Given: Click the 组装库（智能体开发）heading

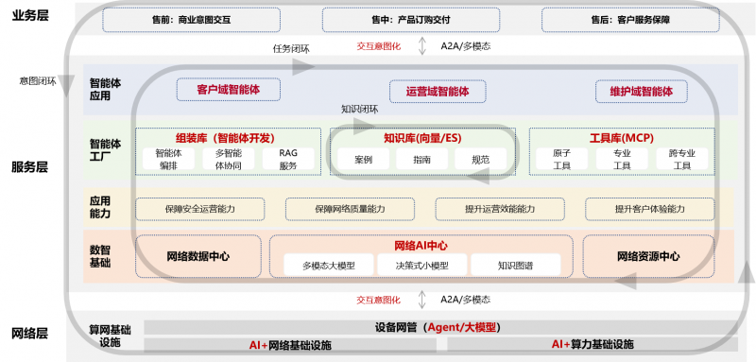Looking at the screenshot, I should 225,138.
